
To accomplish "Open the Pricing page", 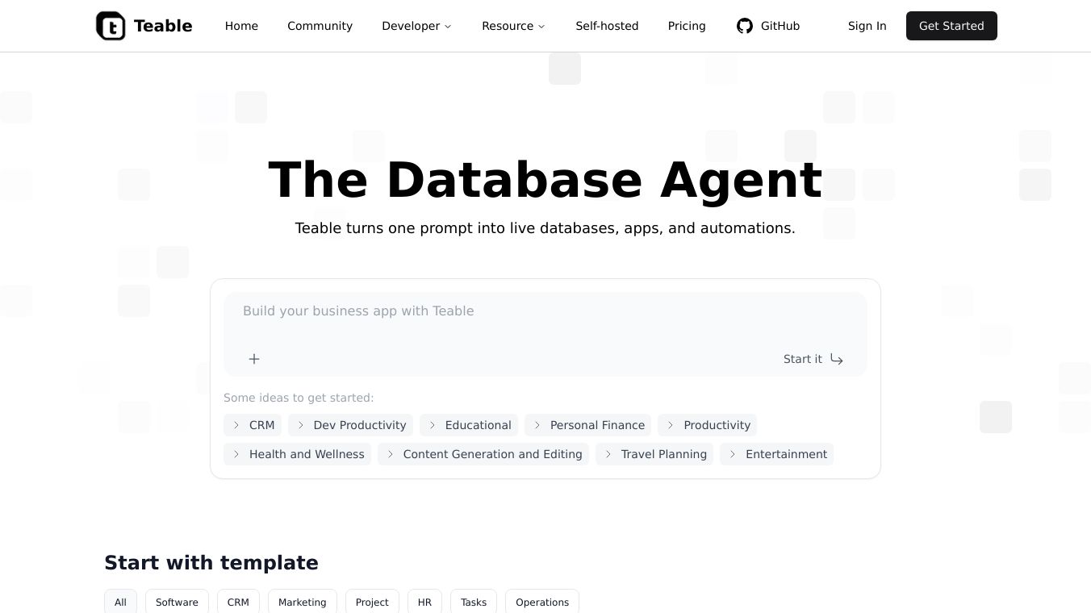I will pyautogui.click(x=687, y=26).
